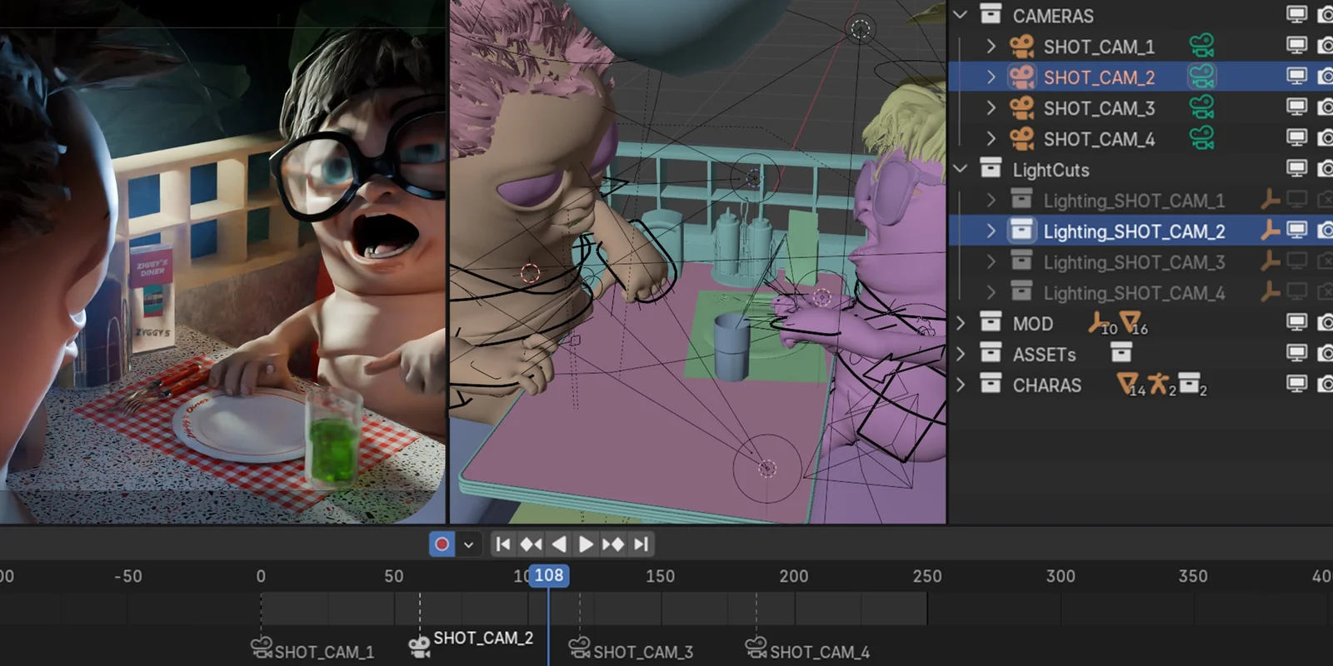Toggle viewport visibility for CAMERAS collection
The width and height of the screenshot is (1333, 666).
[1296, 14]
